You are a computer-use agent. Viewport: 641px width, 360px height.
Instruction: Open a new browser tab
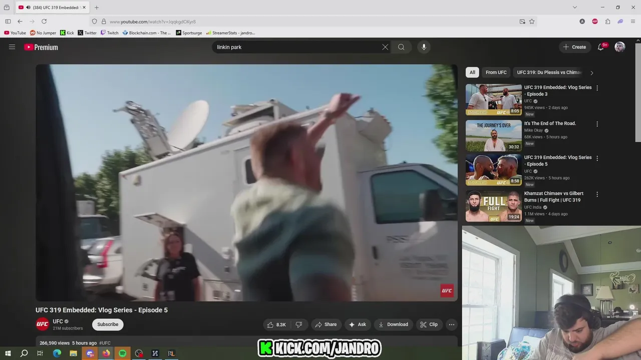coord(97,7)
